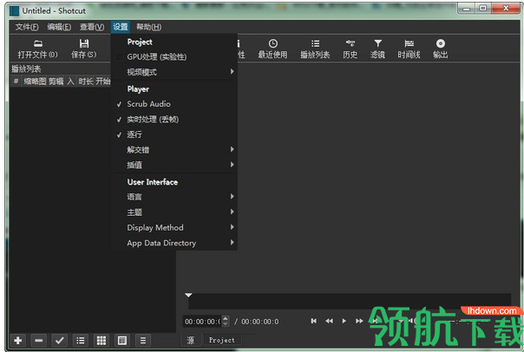The height and width of the screenshot is (352, 524).
Task: Open the 历史 history toolbar icon
Action: click(x=350, y=49)
